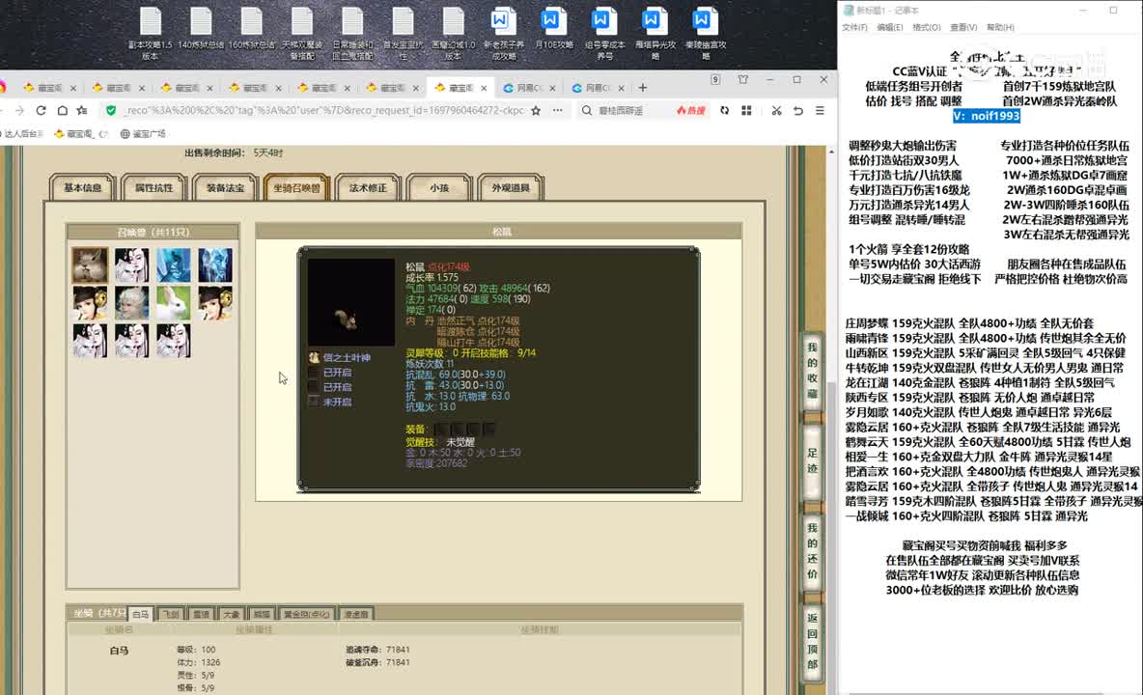The height and width of the screenshot is (695, 1143).
Task: Select the 坐骑召唤兽 tab
Action: [x=296, y=188]
